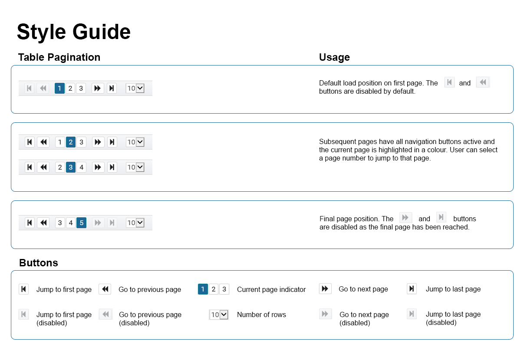Click disabled next-page icon in the page-5 paginator
Screen dimensions: 521x347
click(98, 223)
